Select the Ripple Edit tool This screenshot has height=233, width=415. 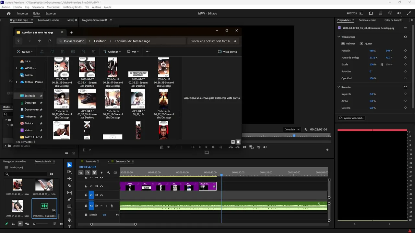tap(69, 179)
